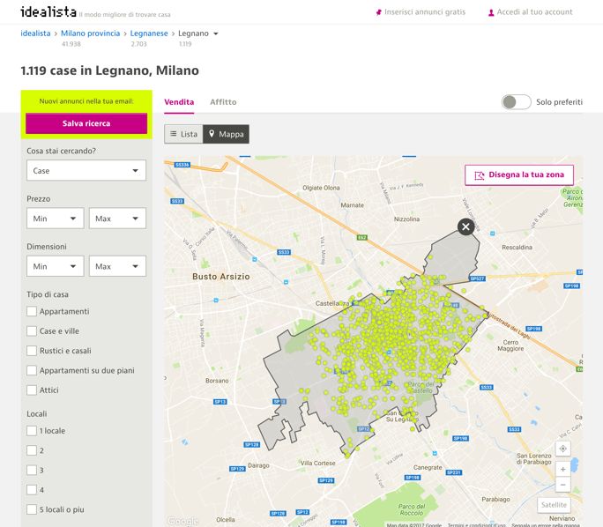The height and width of the screenshot is (527, 603).
Task: Toggle Solo preferiti switch
Action: [516, 102]
